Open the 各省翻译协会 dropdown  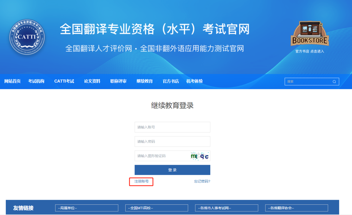click(x=296, y=208)
